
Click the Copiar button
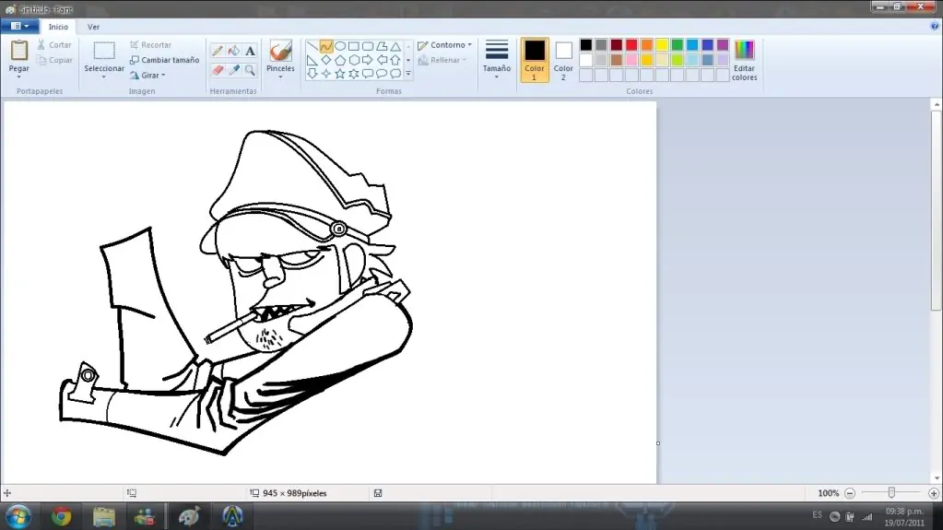point(54,60)
